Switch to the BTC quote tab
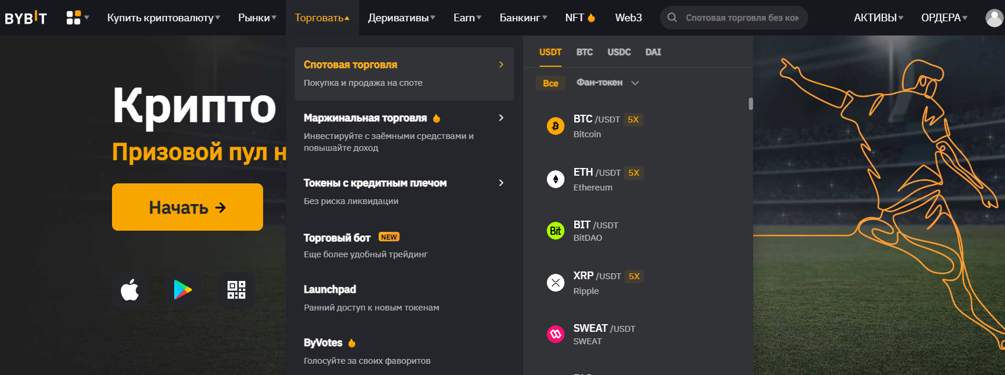 point(584,52)
